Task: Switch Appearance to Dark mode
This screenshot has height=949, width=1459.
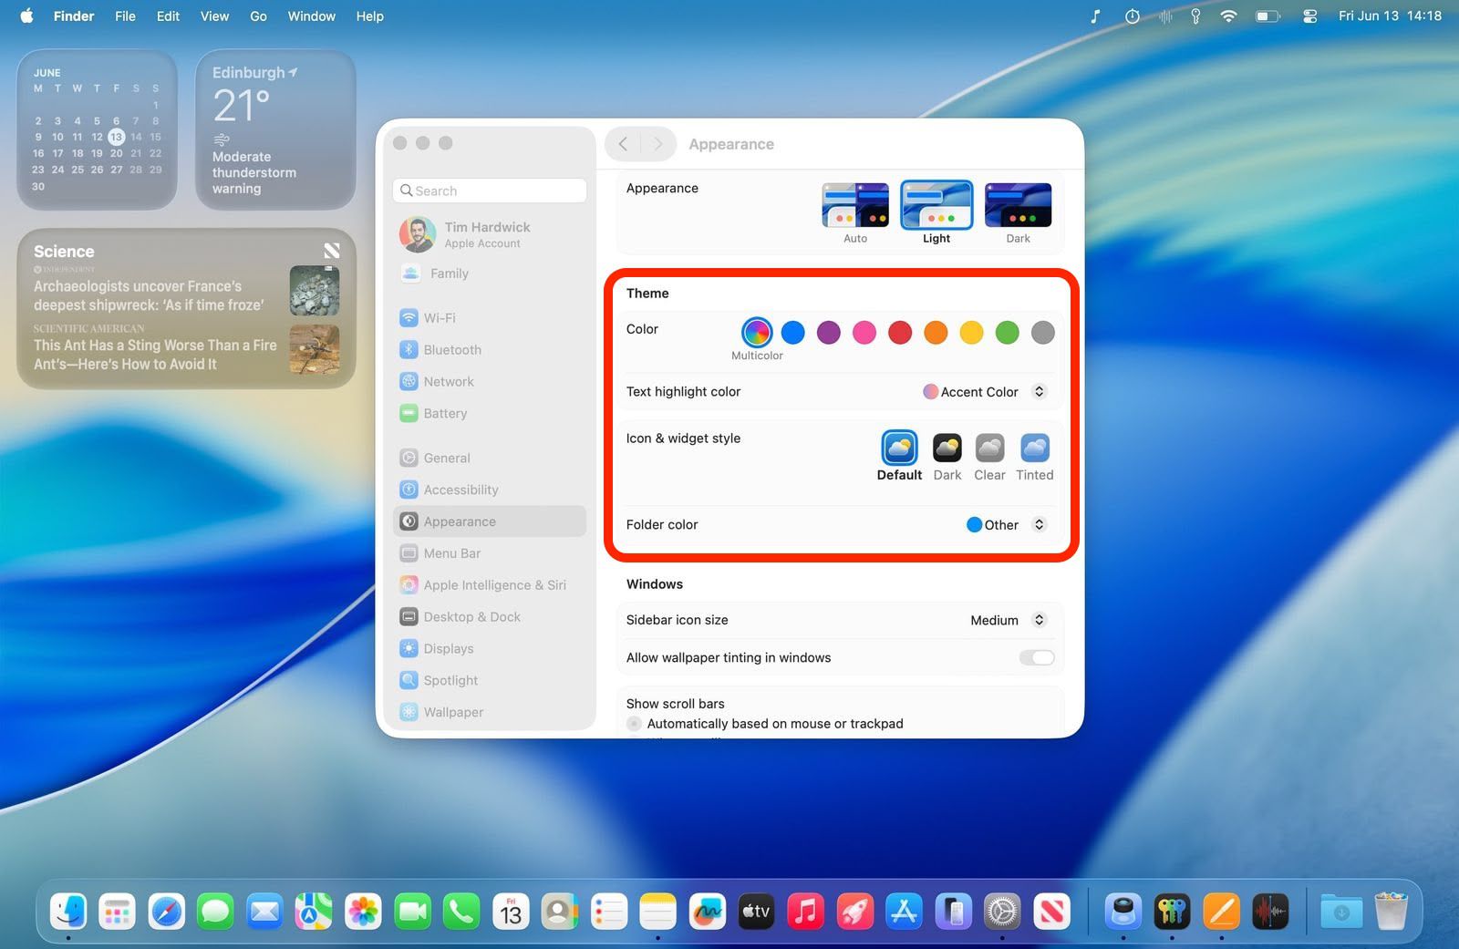Action: click(1017, 204)
